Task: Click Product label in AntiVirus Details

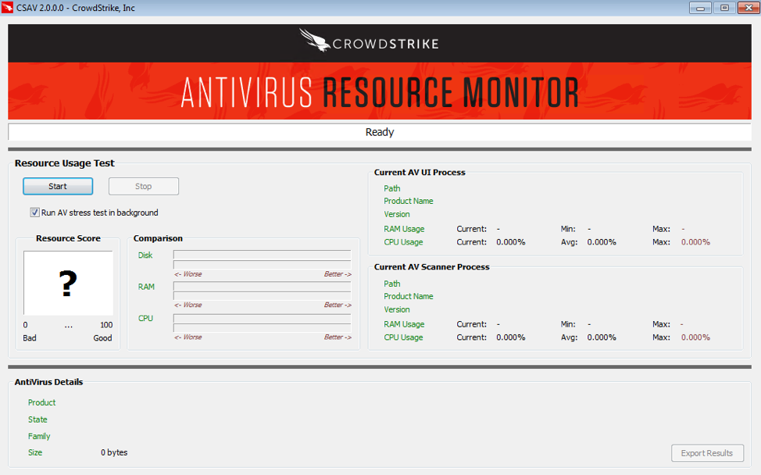Action: (x=41, y=402)
